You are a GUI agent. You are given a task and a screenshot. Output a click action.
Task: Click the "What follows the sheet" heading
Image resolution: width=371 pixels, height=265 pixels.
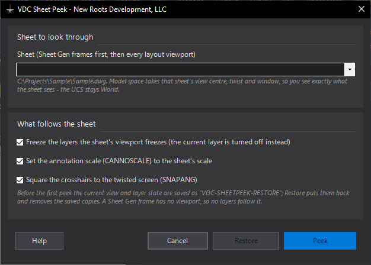coord(56,124)
